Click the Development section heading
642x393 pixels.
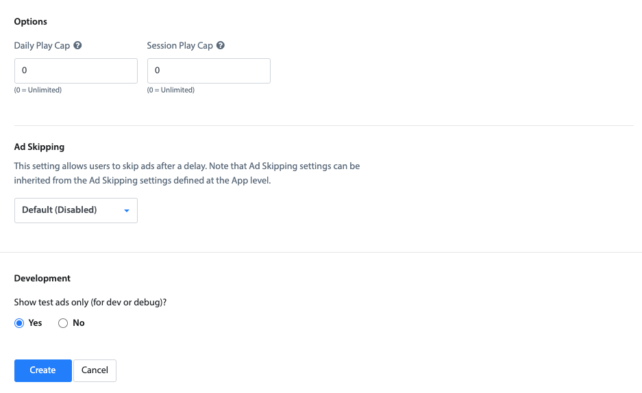[x=42, y=279]
